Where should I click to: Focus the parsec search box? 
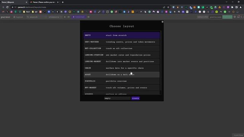pos(37,17)
